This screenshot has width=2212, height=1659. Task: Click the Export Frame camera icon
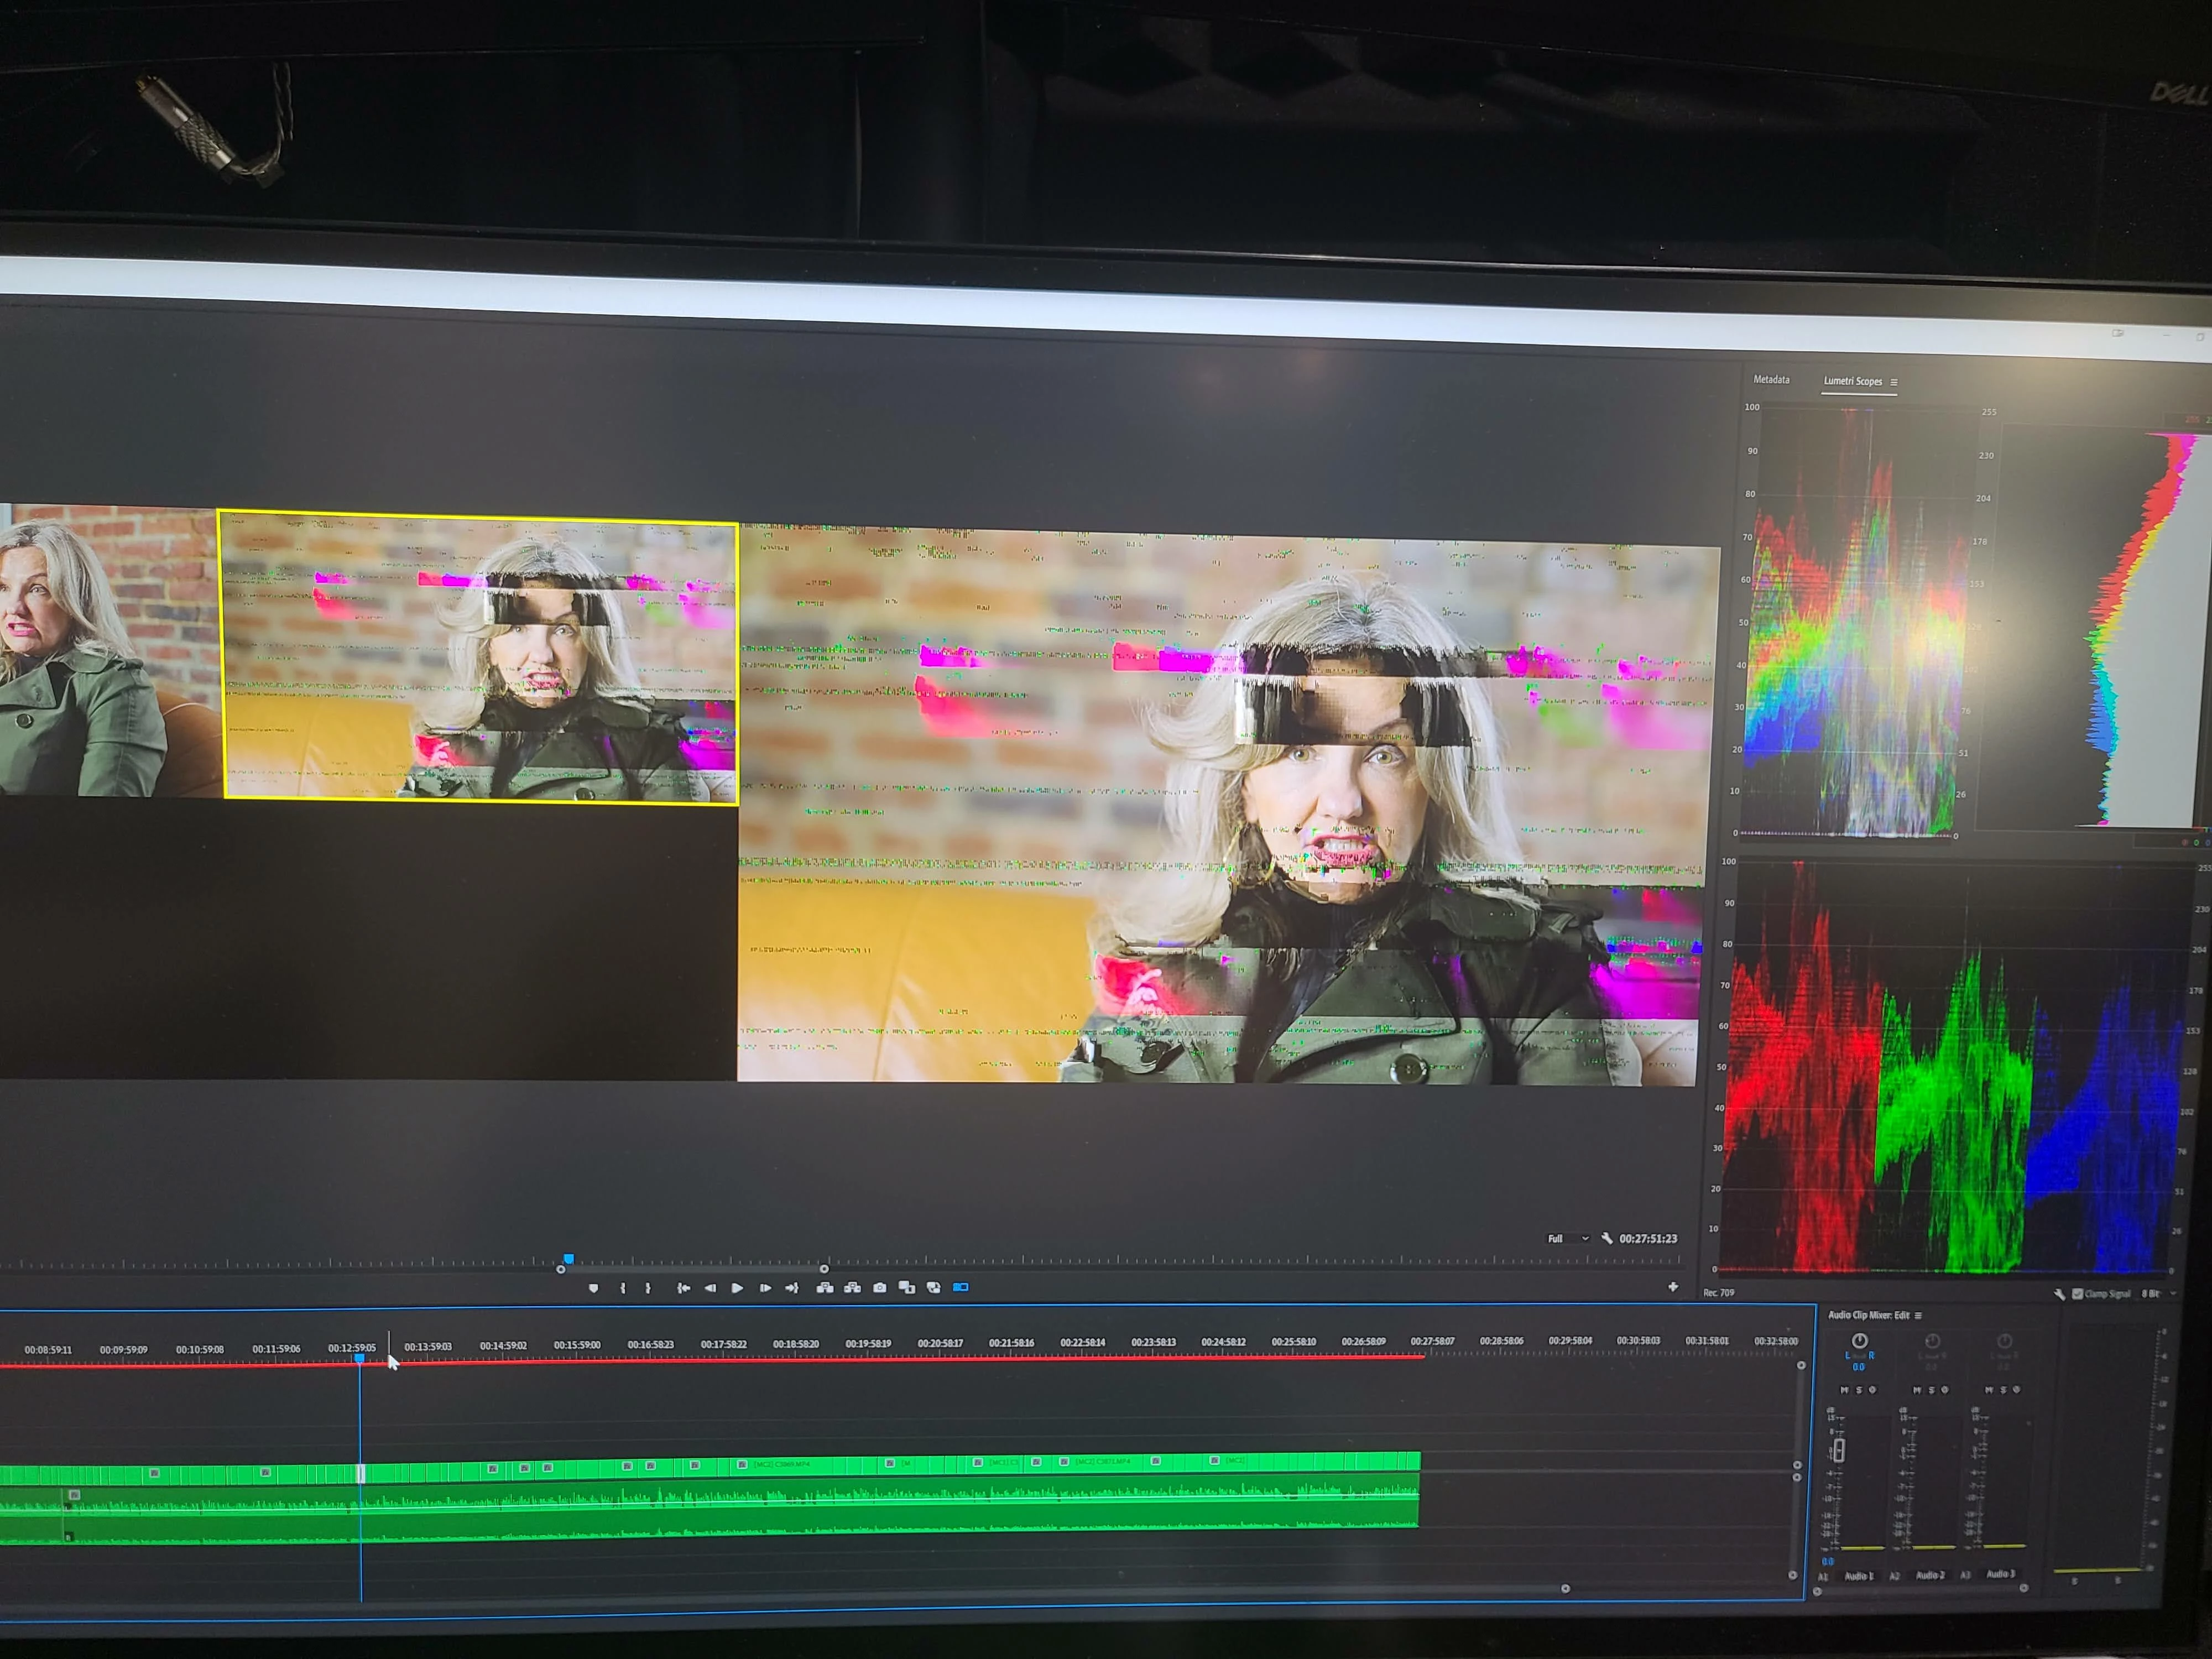pos(880,1288)
